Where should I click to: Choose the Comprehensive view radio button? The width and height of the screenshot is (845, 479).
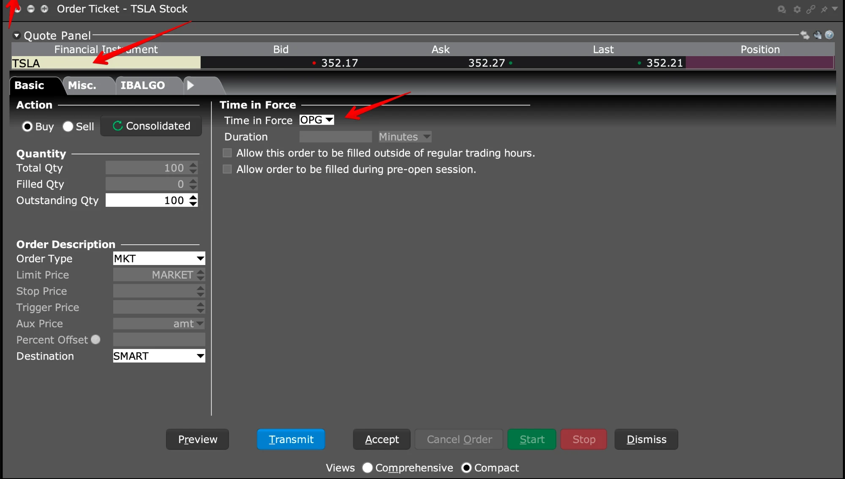click(x=368, y=468)
